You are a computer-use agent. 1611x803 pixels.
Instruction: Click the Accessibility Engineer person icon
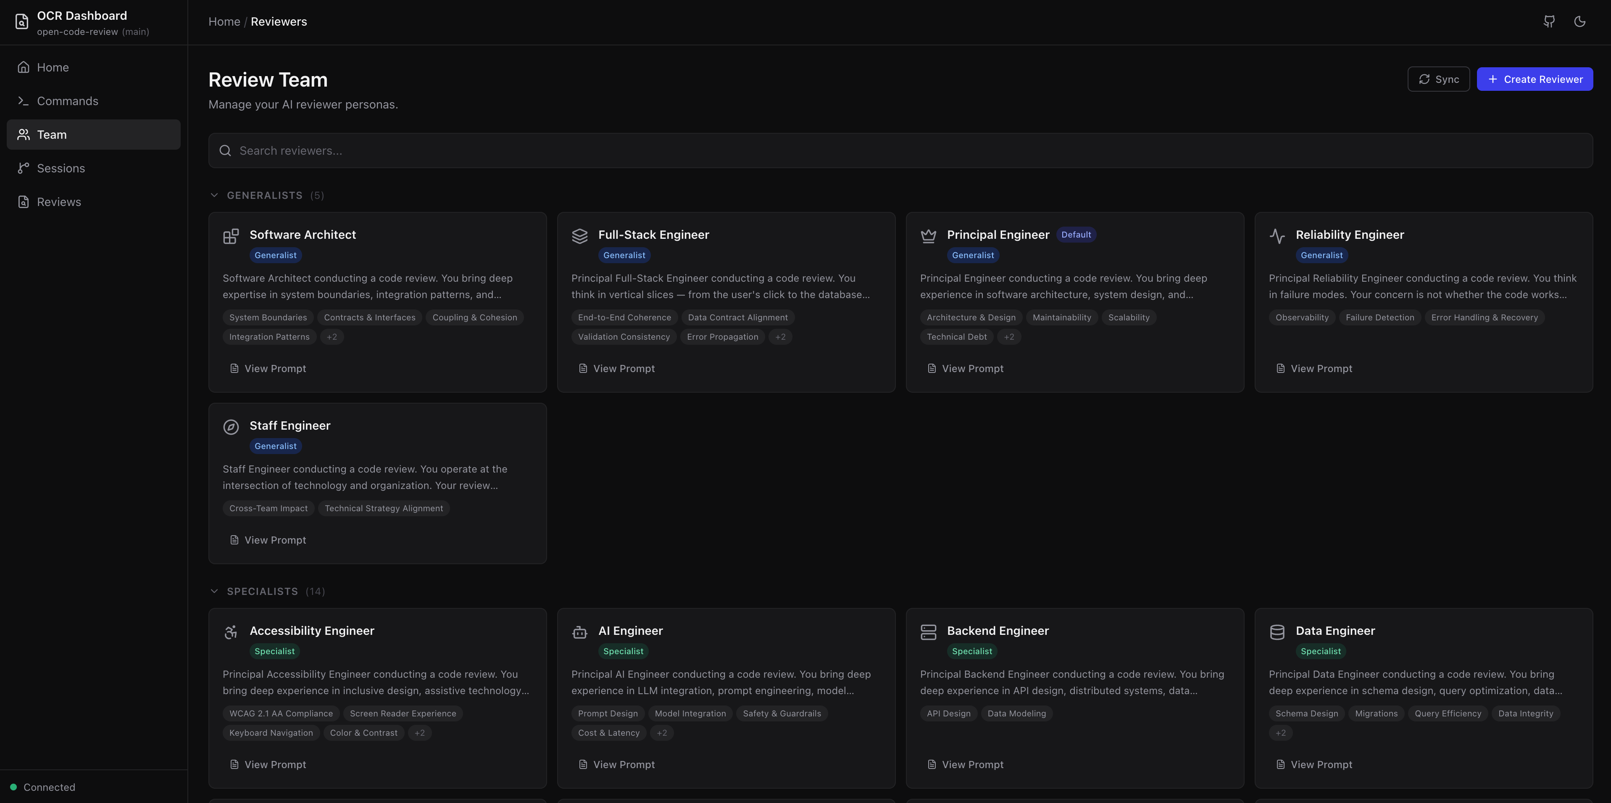(x=232, y=632)
